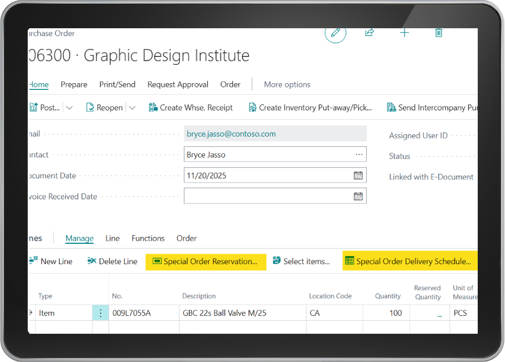Click the Reopen action
Viewport: 505px width, 362px height.
105,108
